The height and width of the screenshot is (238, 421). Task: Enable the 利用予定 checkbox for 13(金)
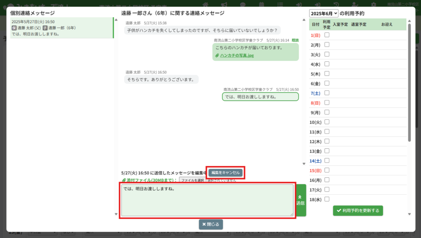click(x=327, y=151)
